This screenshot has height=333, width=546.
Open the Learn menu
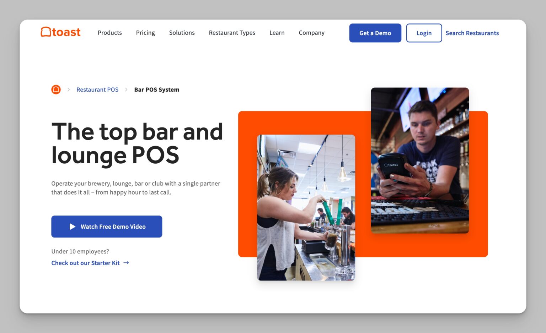(277, 33)
